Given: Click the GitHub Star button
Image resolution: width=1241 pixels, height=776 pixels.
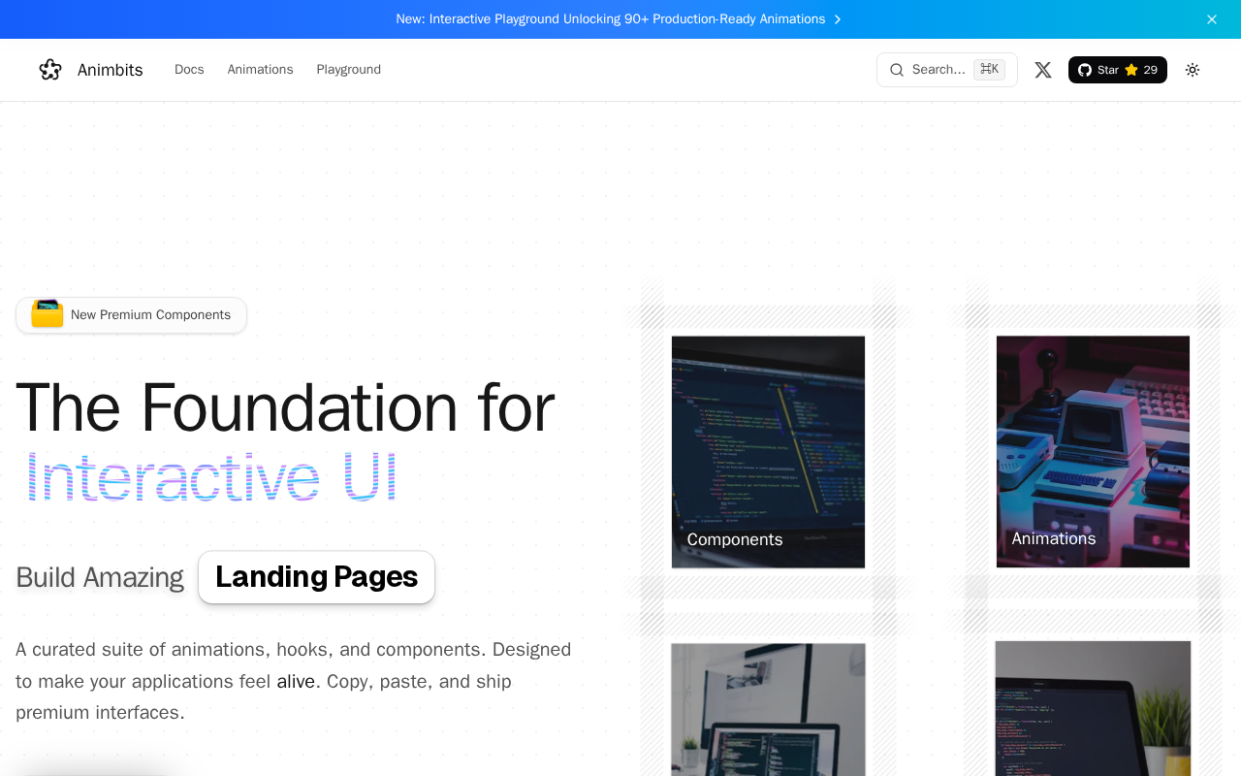Looking at the screenshot, I should pos(1118,70).
